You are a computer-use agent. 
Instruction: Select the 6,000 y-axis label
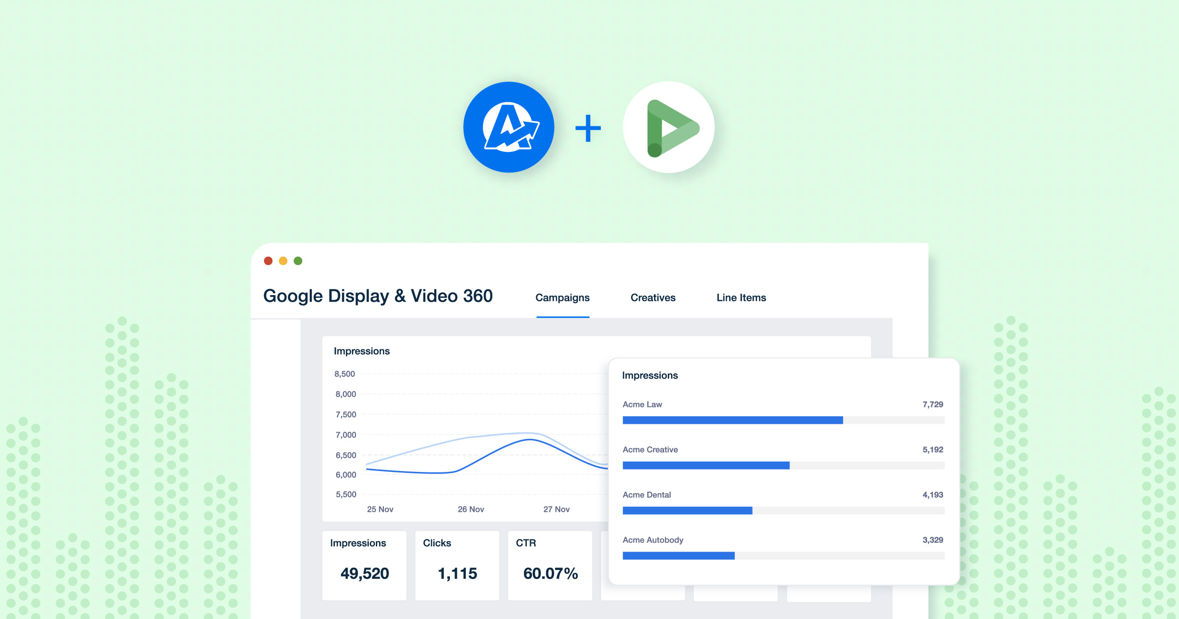click(x=346, y=475)
